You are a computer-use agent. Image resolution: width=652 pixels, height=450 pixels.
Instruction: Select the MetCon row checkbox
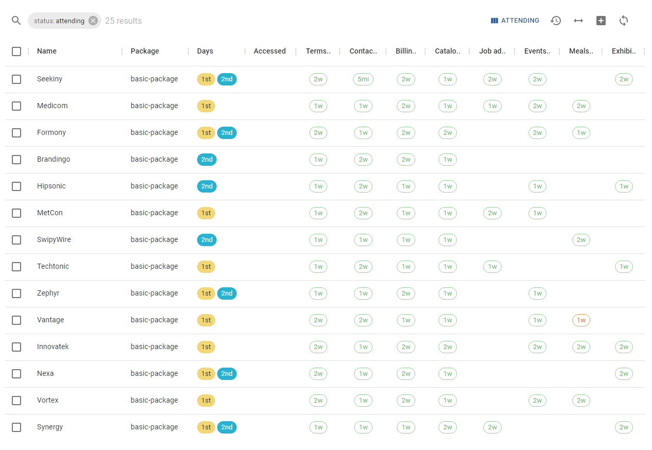click(16, 213)
